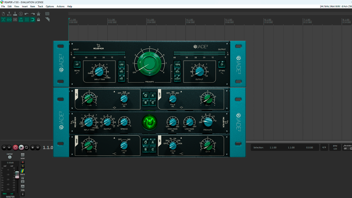Open the Edit menu
Viewport: 352px width, 198px height.
10,6
